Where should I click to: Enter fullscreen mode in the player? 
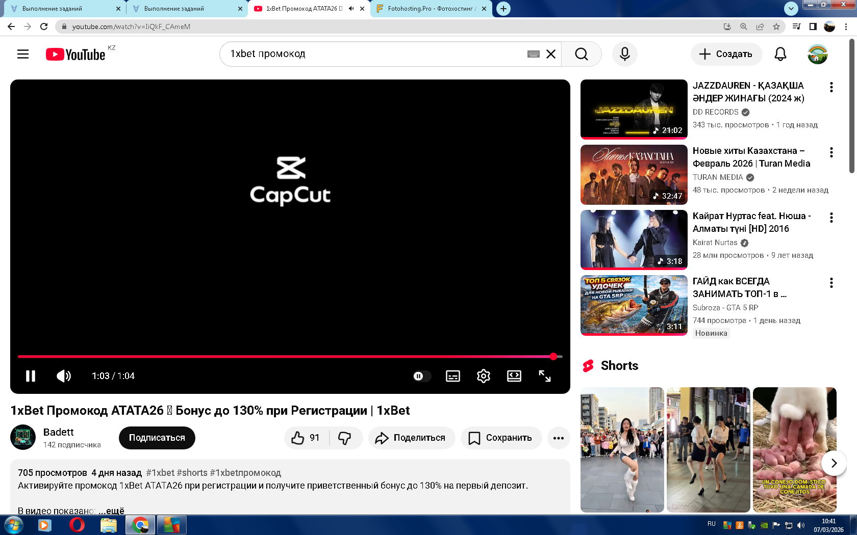coord(545,376)
